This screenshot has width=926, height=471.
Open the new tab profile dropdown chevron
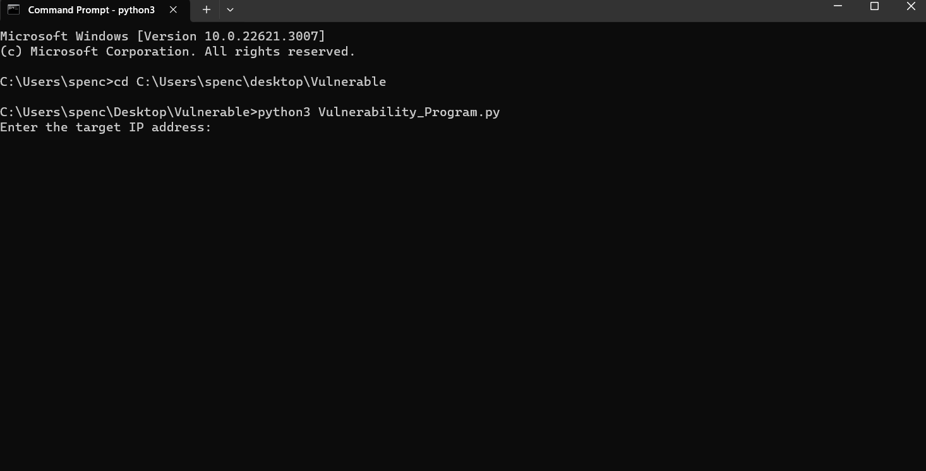point(230,9)
